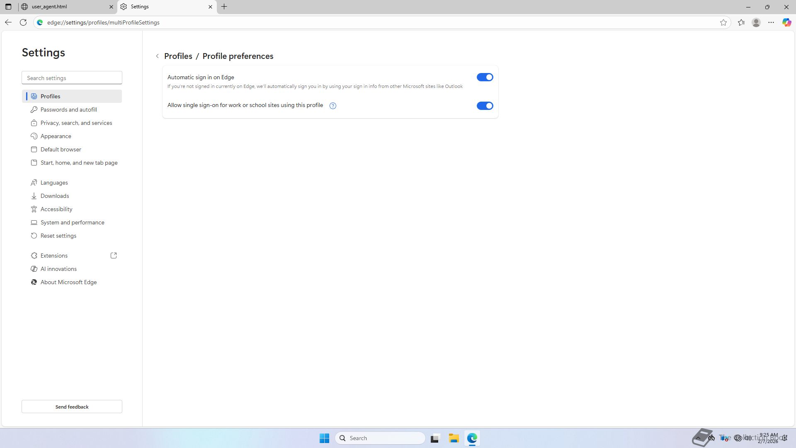796x448 pixels.
Task: Open the profile avatar icon
Action: point(756,22)
